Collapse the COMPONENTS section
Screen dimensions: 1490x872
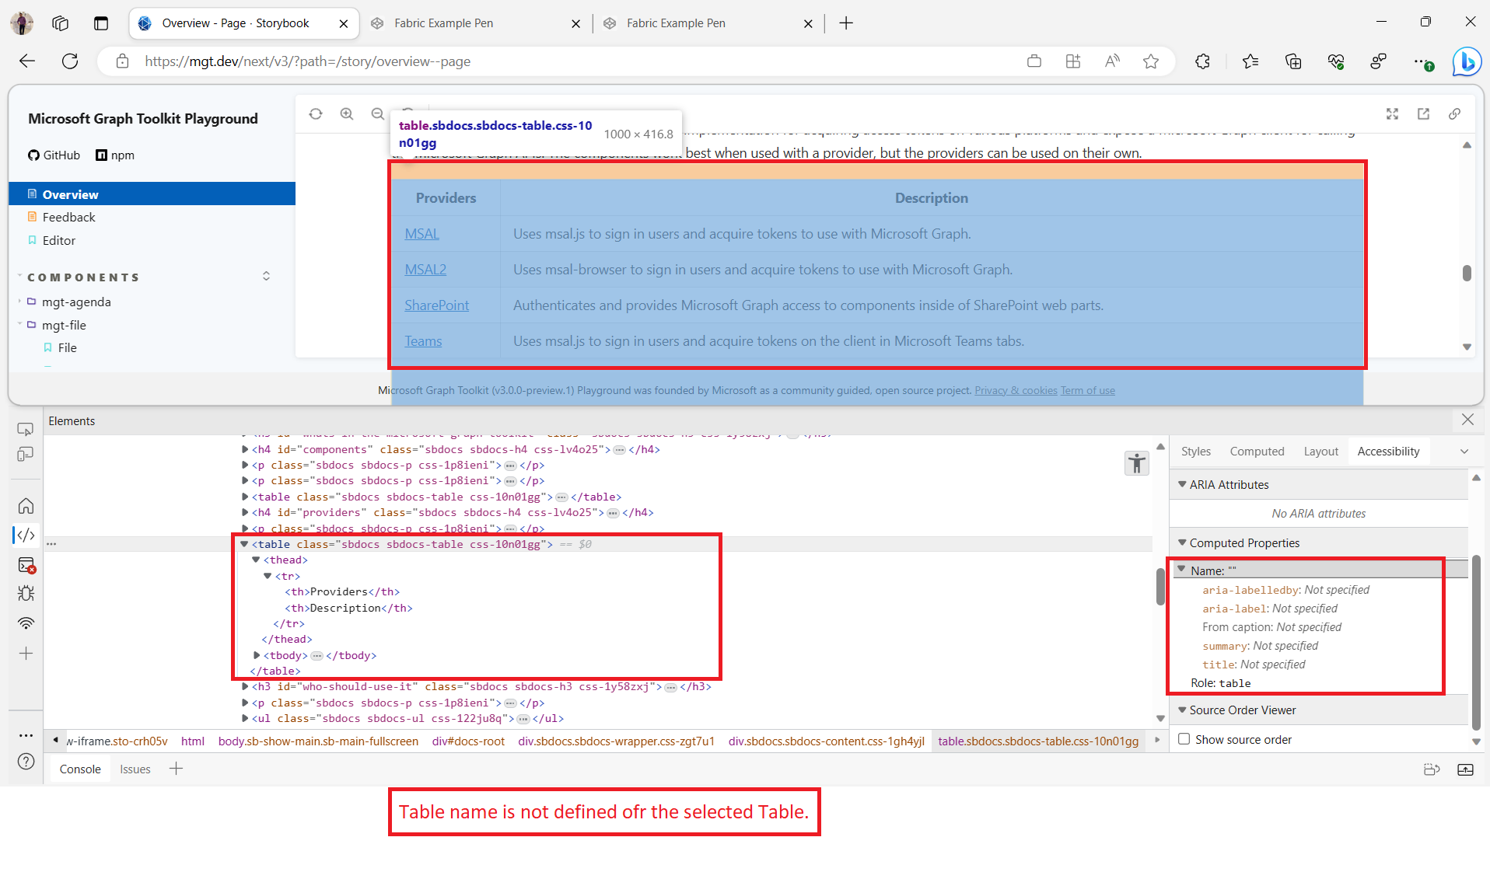click(265, 276)
